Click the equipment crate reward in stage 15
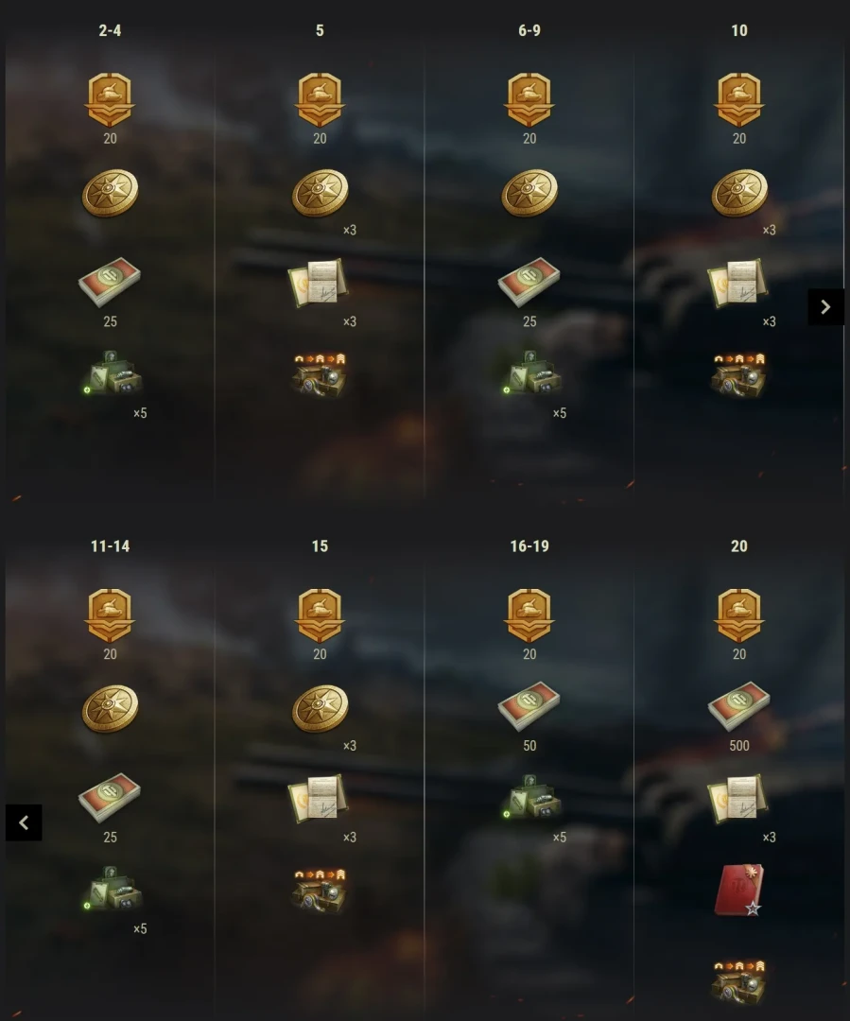 320,891
